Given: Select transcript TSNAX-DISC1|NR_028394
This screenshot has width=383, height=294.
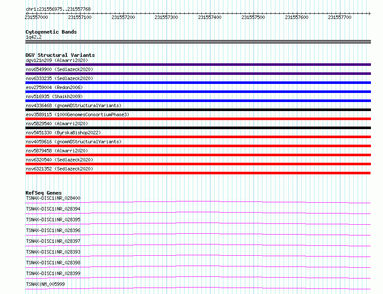Looking at the screenshot, I should point(53,209).
